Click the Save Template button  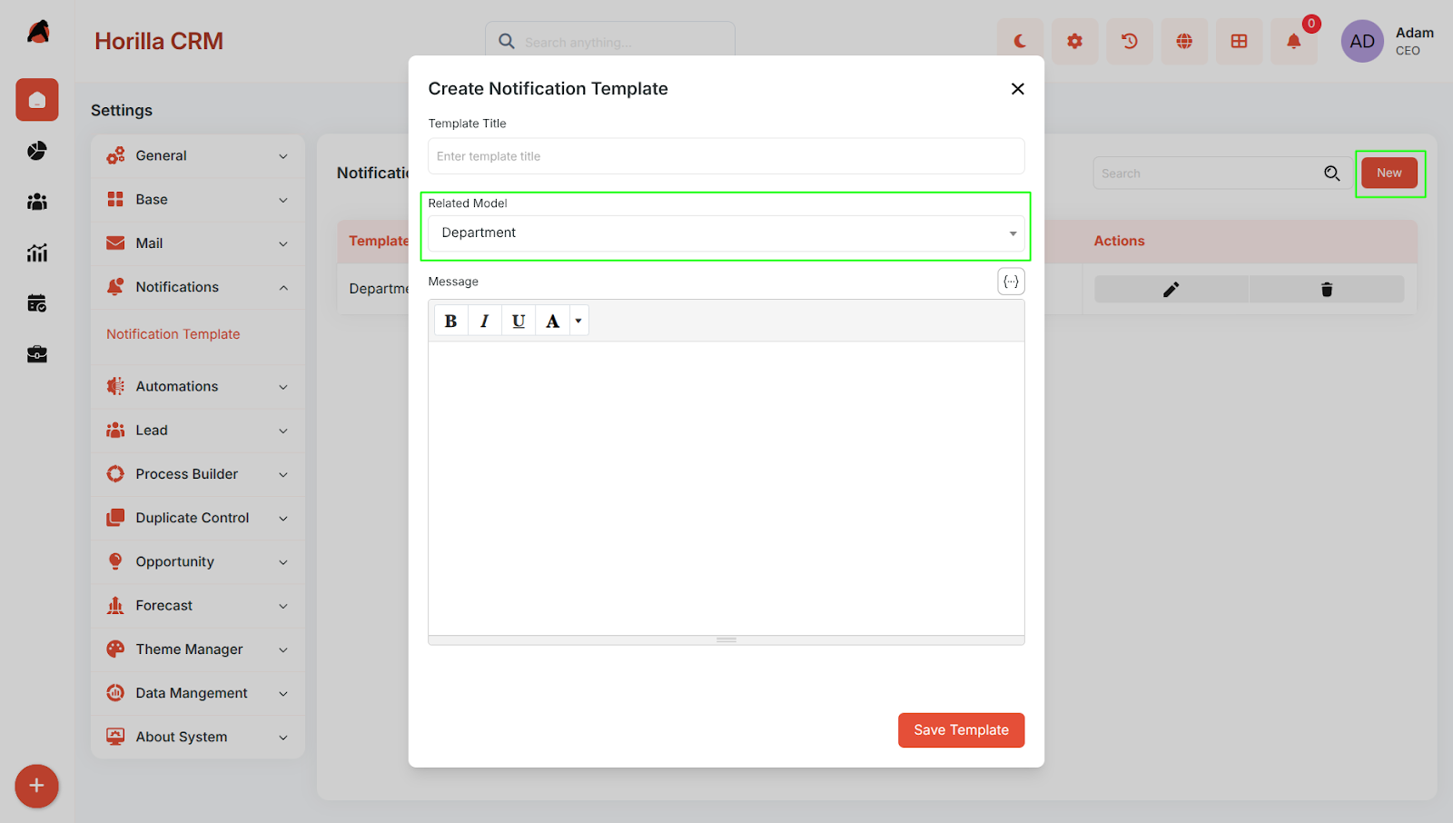point(961,730)
